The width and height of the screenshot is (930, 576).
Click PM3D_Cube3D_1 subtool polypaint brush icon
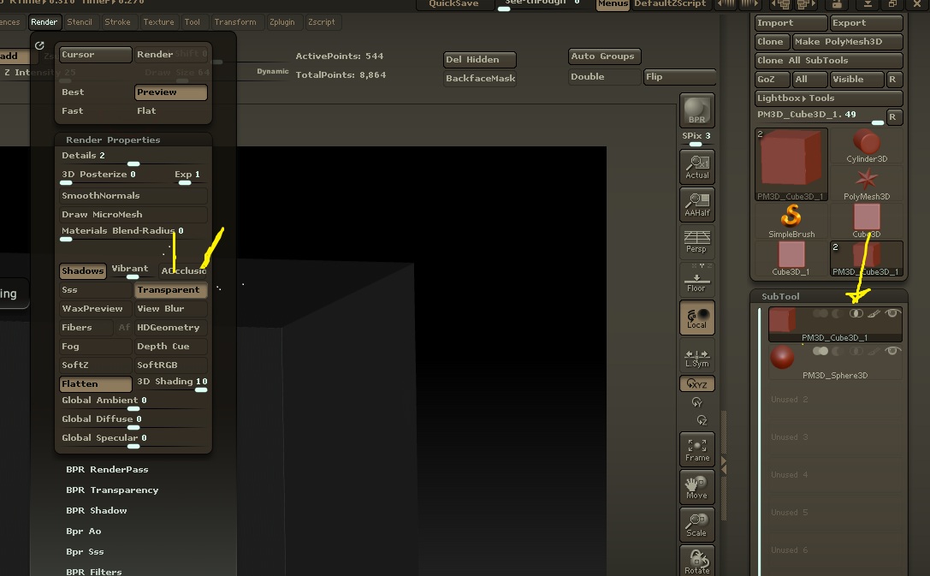tap(874, 313)
